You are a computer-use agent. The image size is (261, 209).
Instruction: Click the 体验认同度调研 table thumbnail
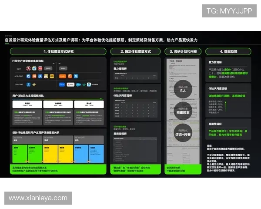pos(135,108)
